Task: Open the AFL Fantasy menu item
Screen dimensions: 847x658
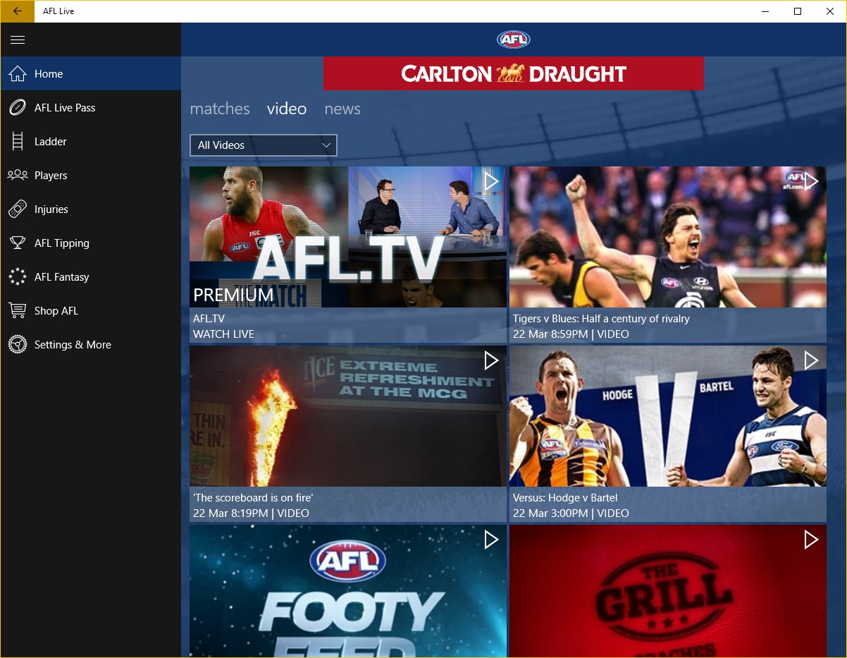Action: [x=91, y=276]
